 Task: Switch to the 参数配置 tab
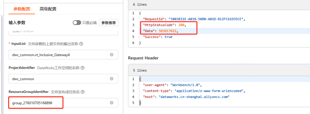[22, 9]
